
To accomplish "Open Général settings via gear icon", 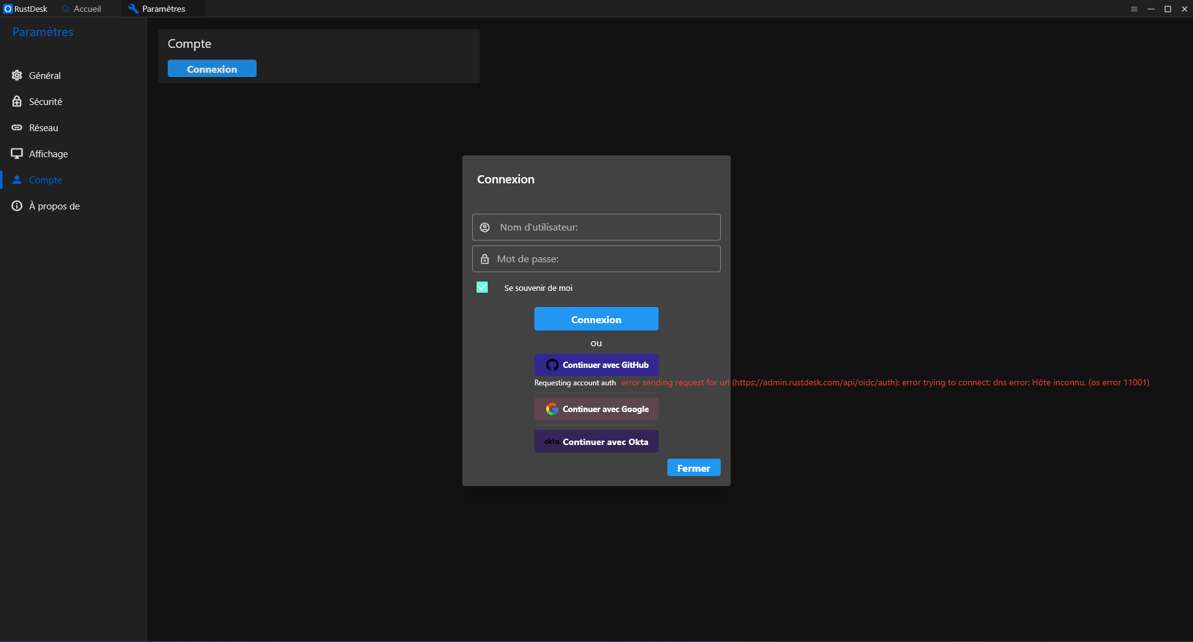I will pos(17,75).
